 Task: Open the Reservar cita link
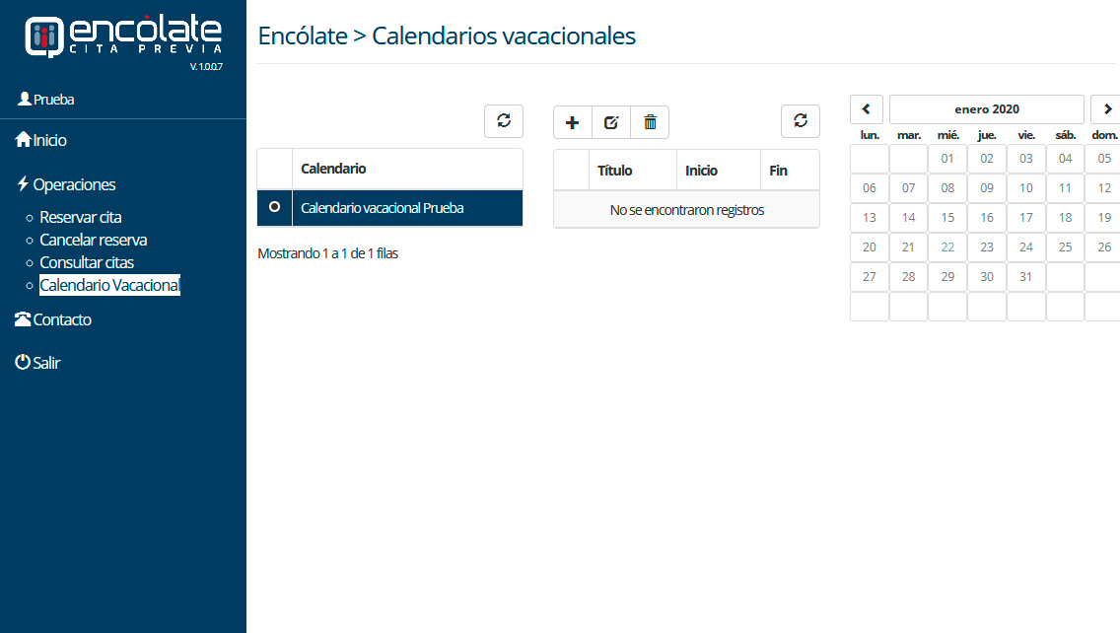point(81,217)
